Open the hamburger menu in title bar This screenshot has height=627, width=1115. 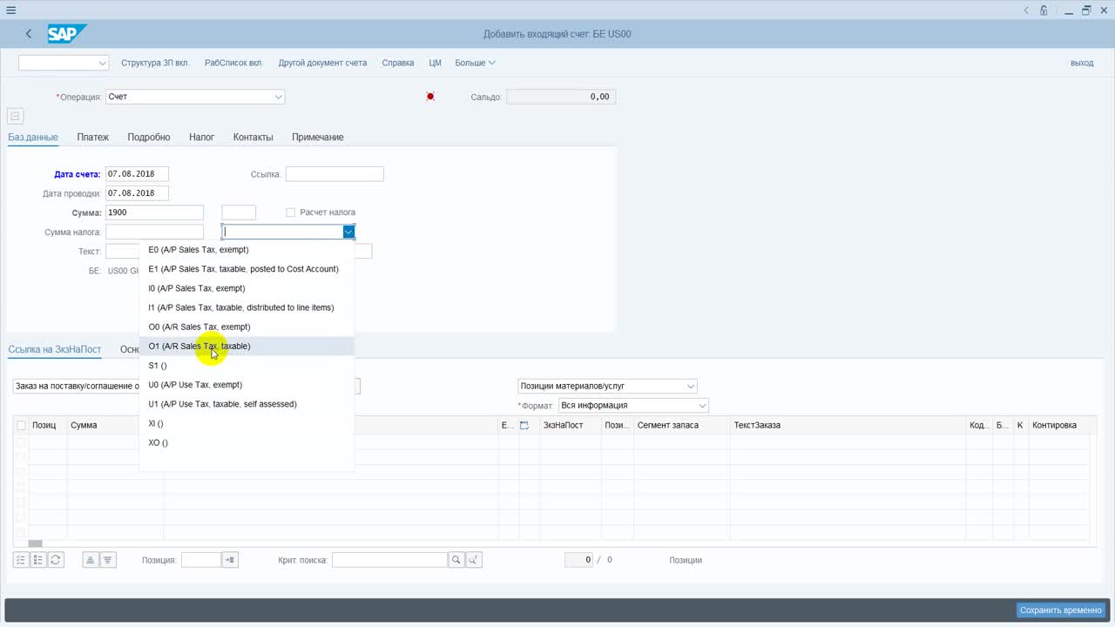pyautogui.click(x=10, y=10)
